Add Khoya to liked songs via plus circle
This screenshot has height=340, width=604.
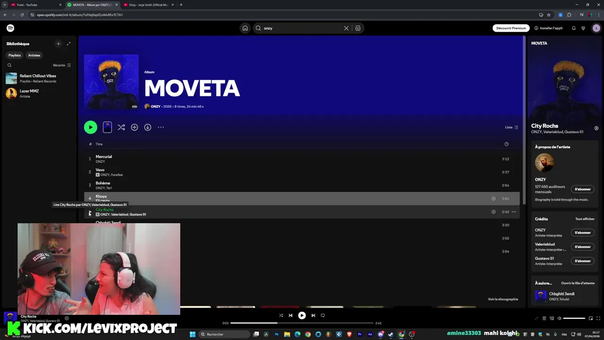tap(494, 199)
